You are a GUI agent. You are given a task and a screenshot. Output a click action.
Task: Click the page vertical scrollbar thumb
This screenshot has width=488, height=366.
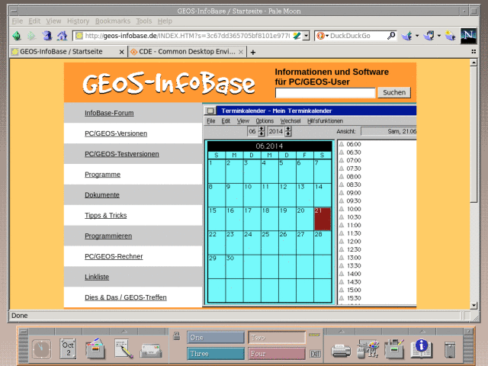pos(474,134)
